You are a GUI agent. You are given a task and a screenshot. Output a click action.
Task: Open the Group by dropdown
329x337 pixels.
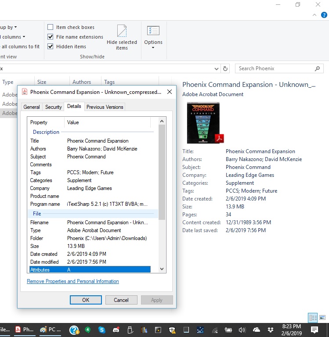8,27
